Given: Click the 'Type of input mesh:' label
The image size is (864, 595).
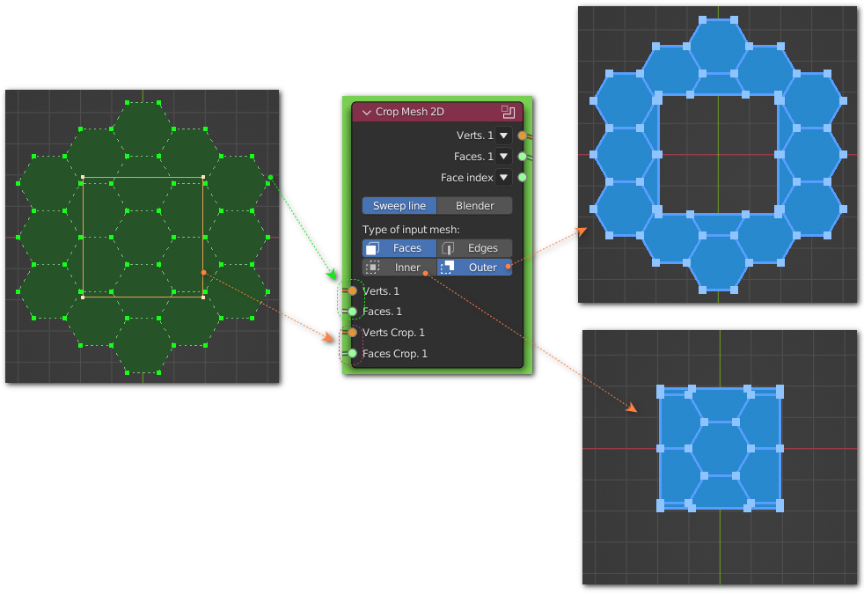Looking at the screenshot, I should (x=411, y=230).
